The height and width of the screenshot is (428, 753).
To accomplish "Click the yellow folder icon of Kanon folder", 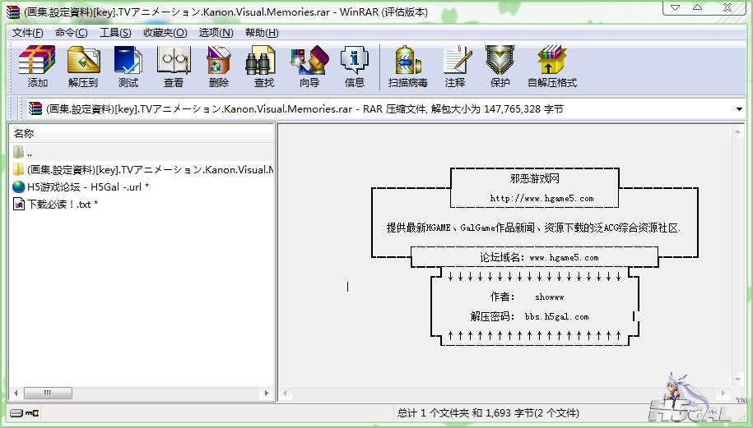I will click(19, 169).
